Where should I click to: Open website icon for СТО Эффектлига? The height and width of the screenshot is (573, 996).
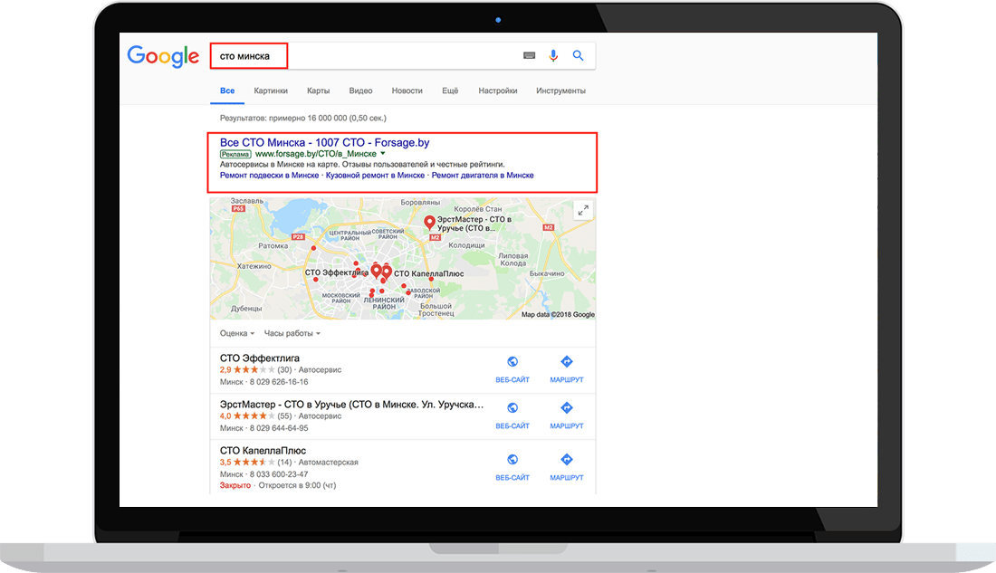(512, 362)
